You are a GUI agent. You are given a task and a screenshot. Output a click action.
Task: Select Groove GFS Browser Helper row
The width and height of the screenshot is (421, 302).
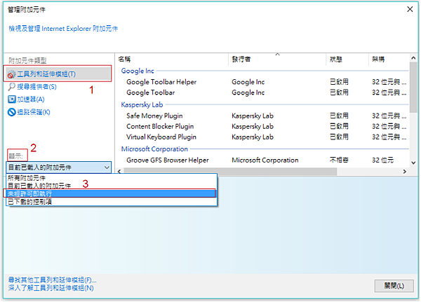(x=263, y=160)
